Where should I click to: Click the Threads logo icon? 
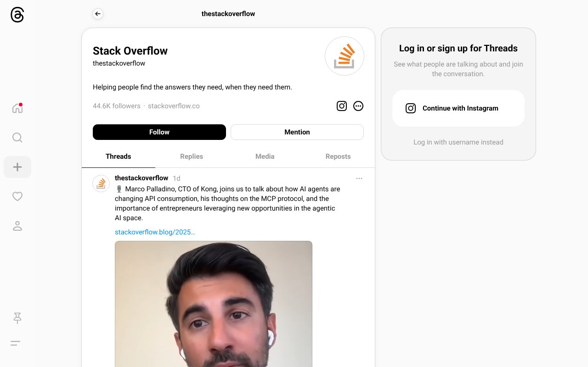click(x=17, y=15)
